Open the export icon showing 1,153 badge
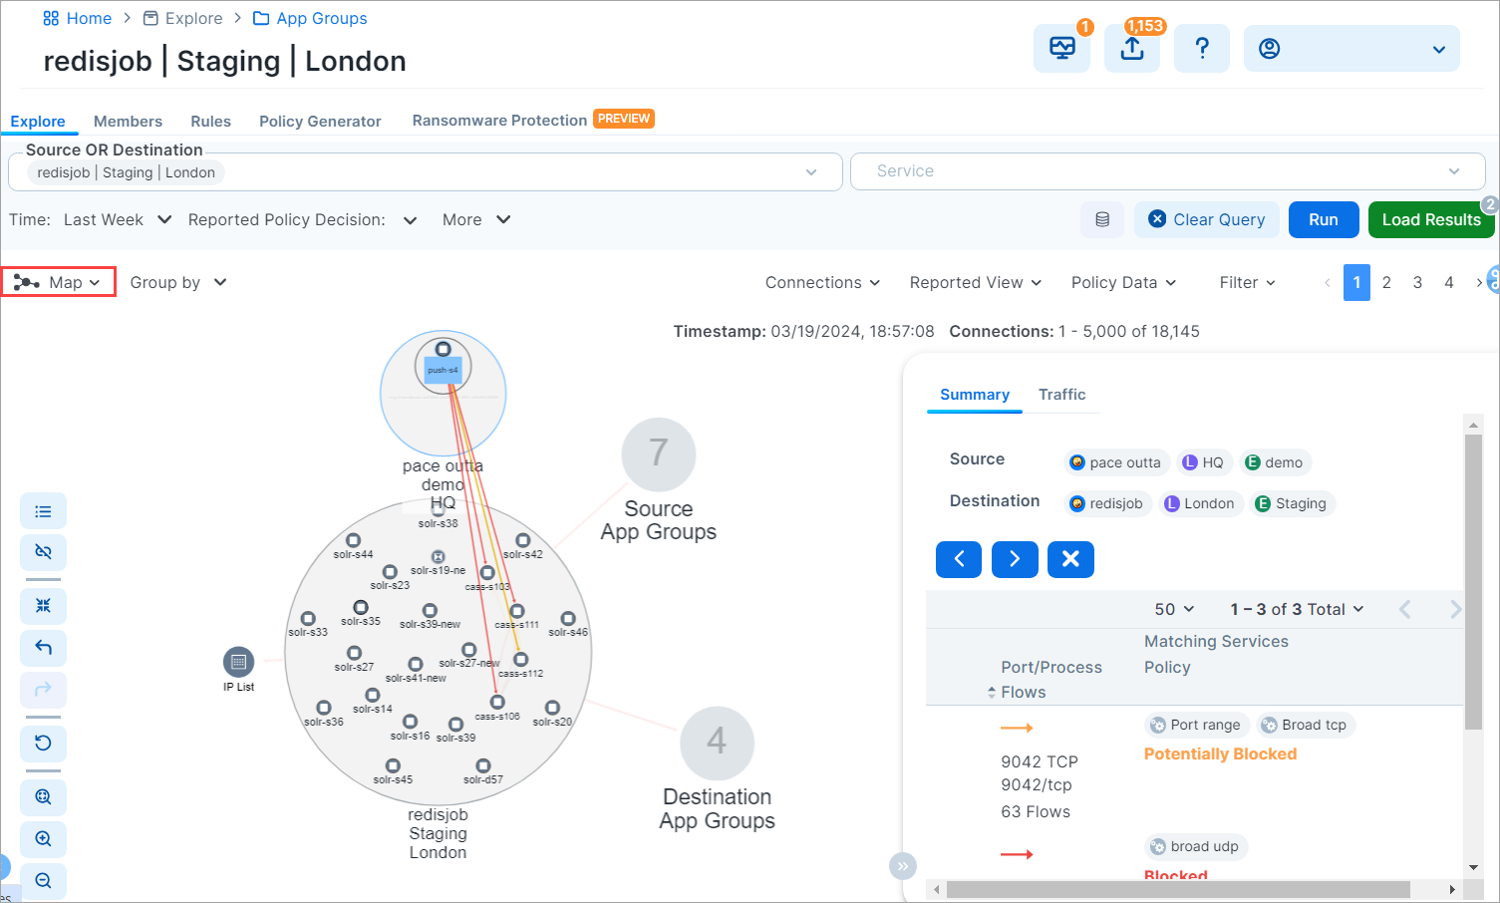The height and width of the screenshot is (903, 1500). (x=1131, y=48)
